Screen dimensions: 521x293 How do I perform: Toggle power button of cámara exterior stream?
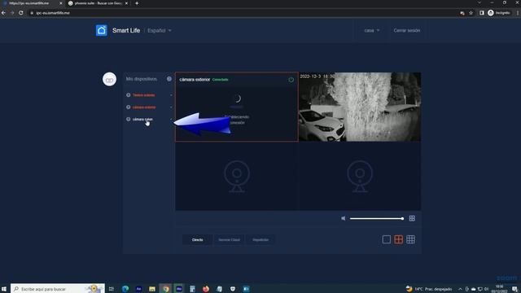pyautogui.click(x=291, y=80)
